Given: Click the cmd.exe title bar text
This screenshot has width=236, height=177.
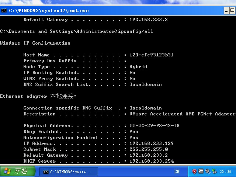Looking at the screenshot, I should [49, 11].
